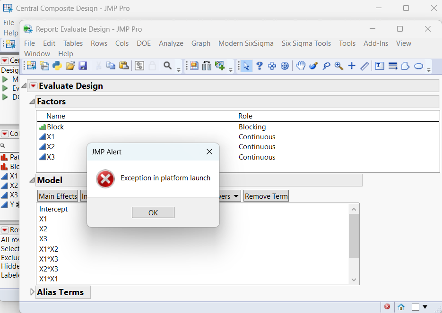Click the Copy toolbar icon
Image resolution: width=442 pixels, height=313 pixels.
point(111,66)
